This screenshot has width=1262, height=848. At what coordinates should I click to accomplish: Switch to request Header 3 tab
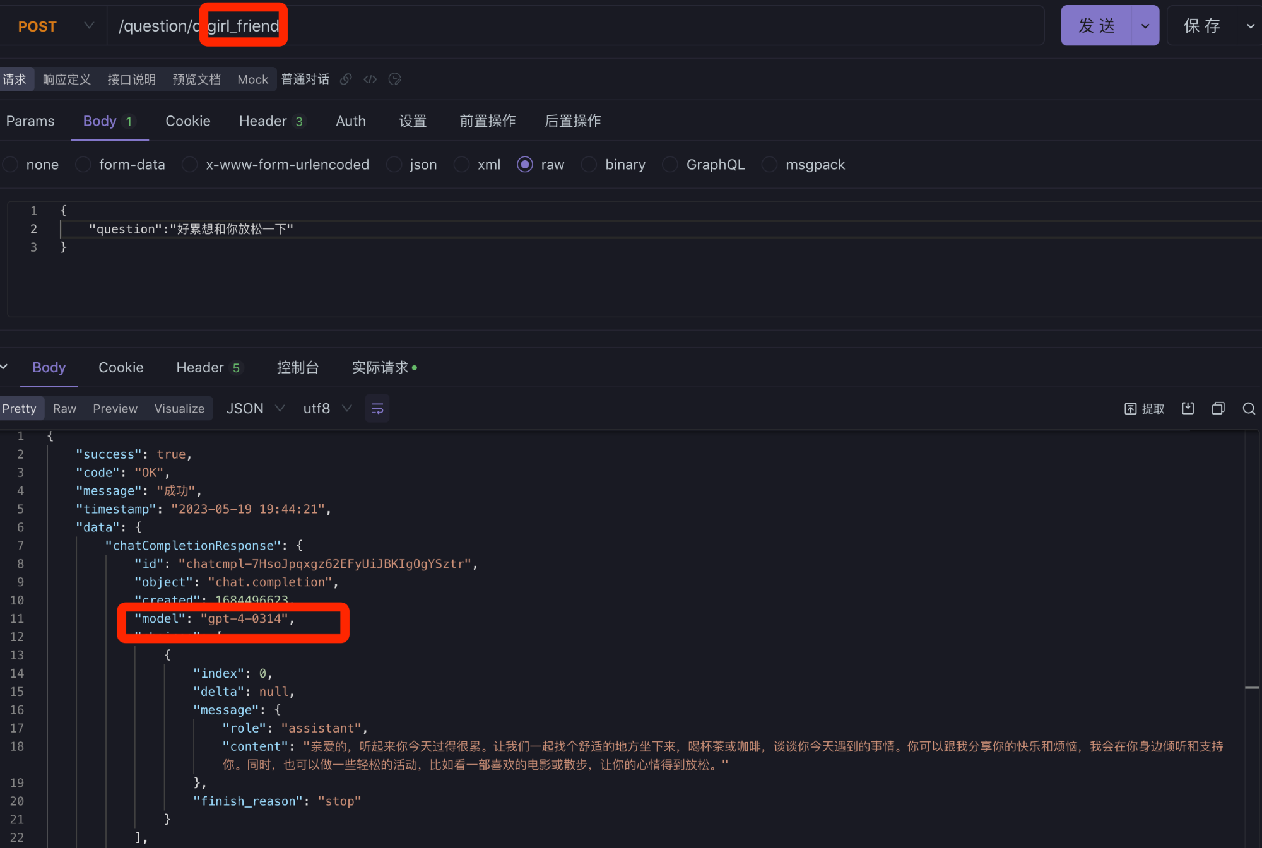click(x=272, y=121)
